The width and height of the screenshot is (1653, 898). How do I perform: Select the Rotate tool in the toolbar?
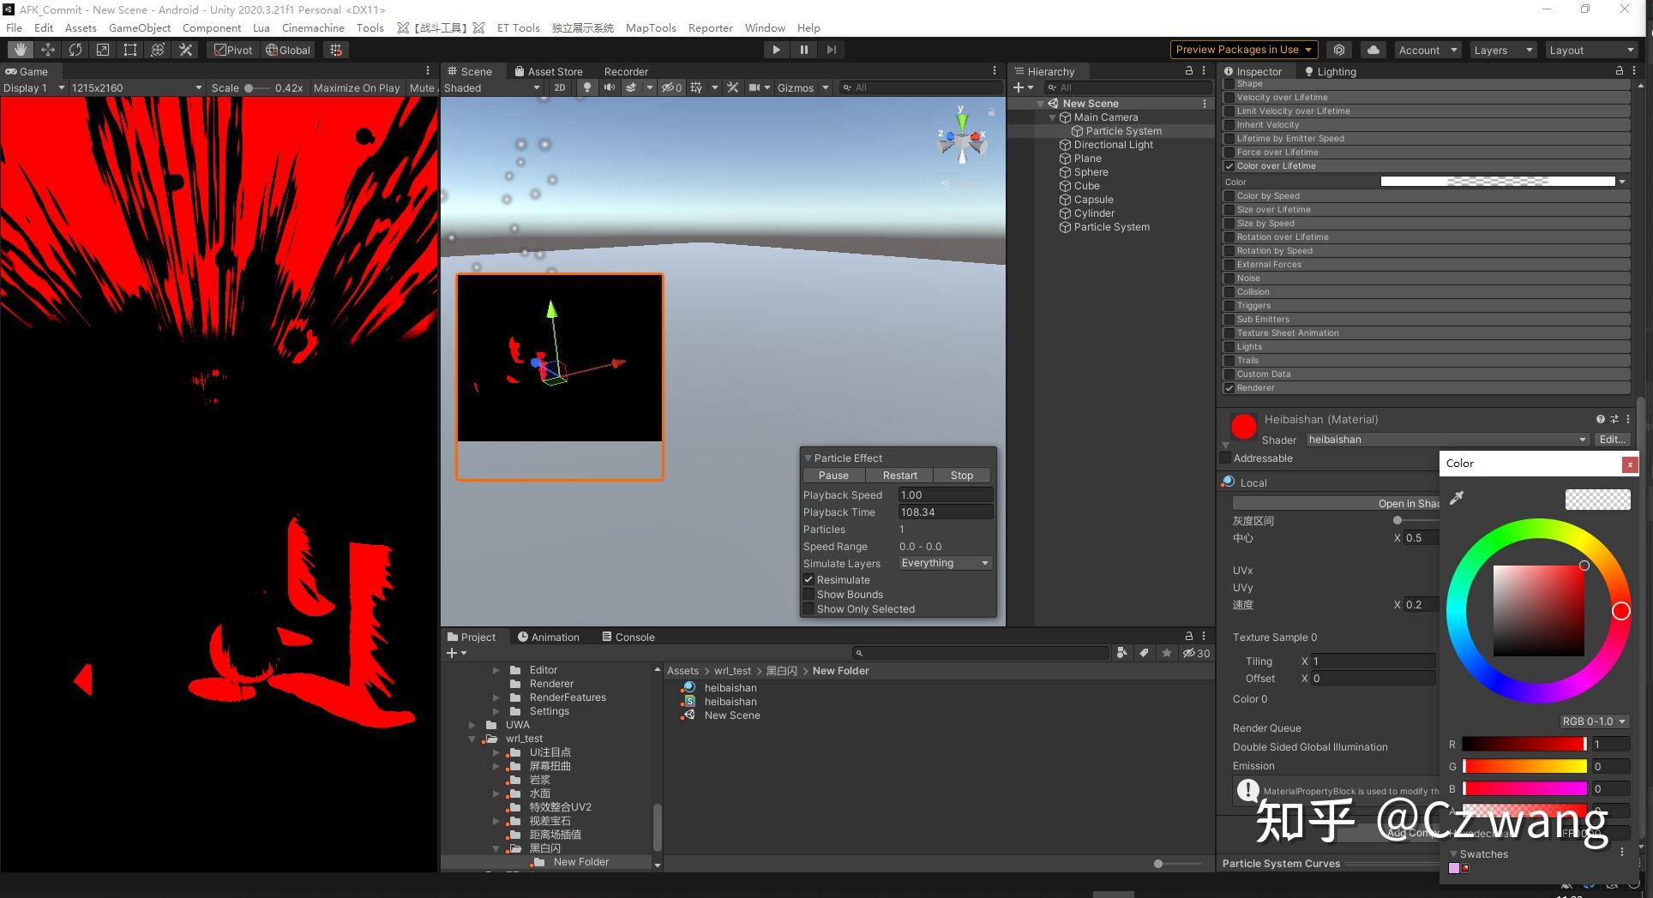pyautogui.click(x=75, y=49)
